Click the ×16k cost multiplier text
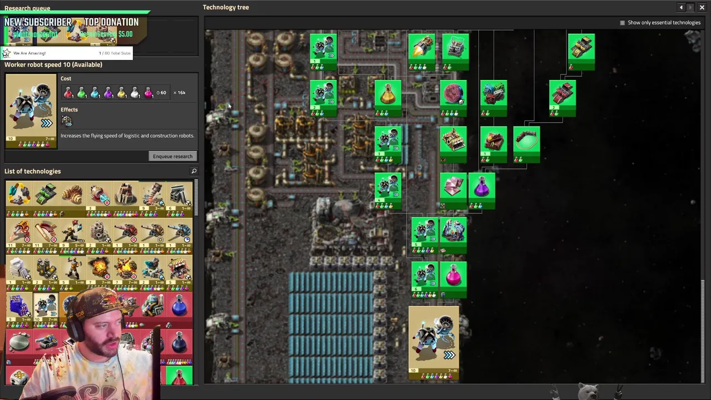 click(179, 93)
